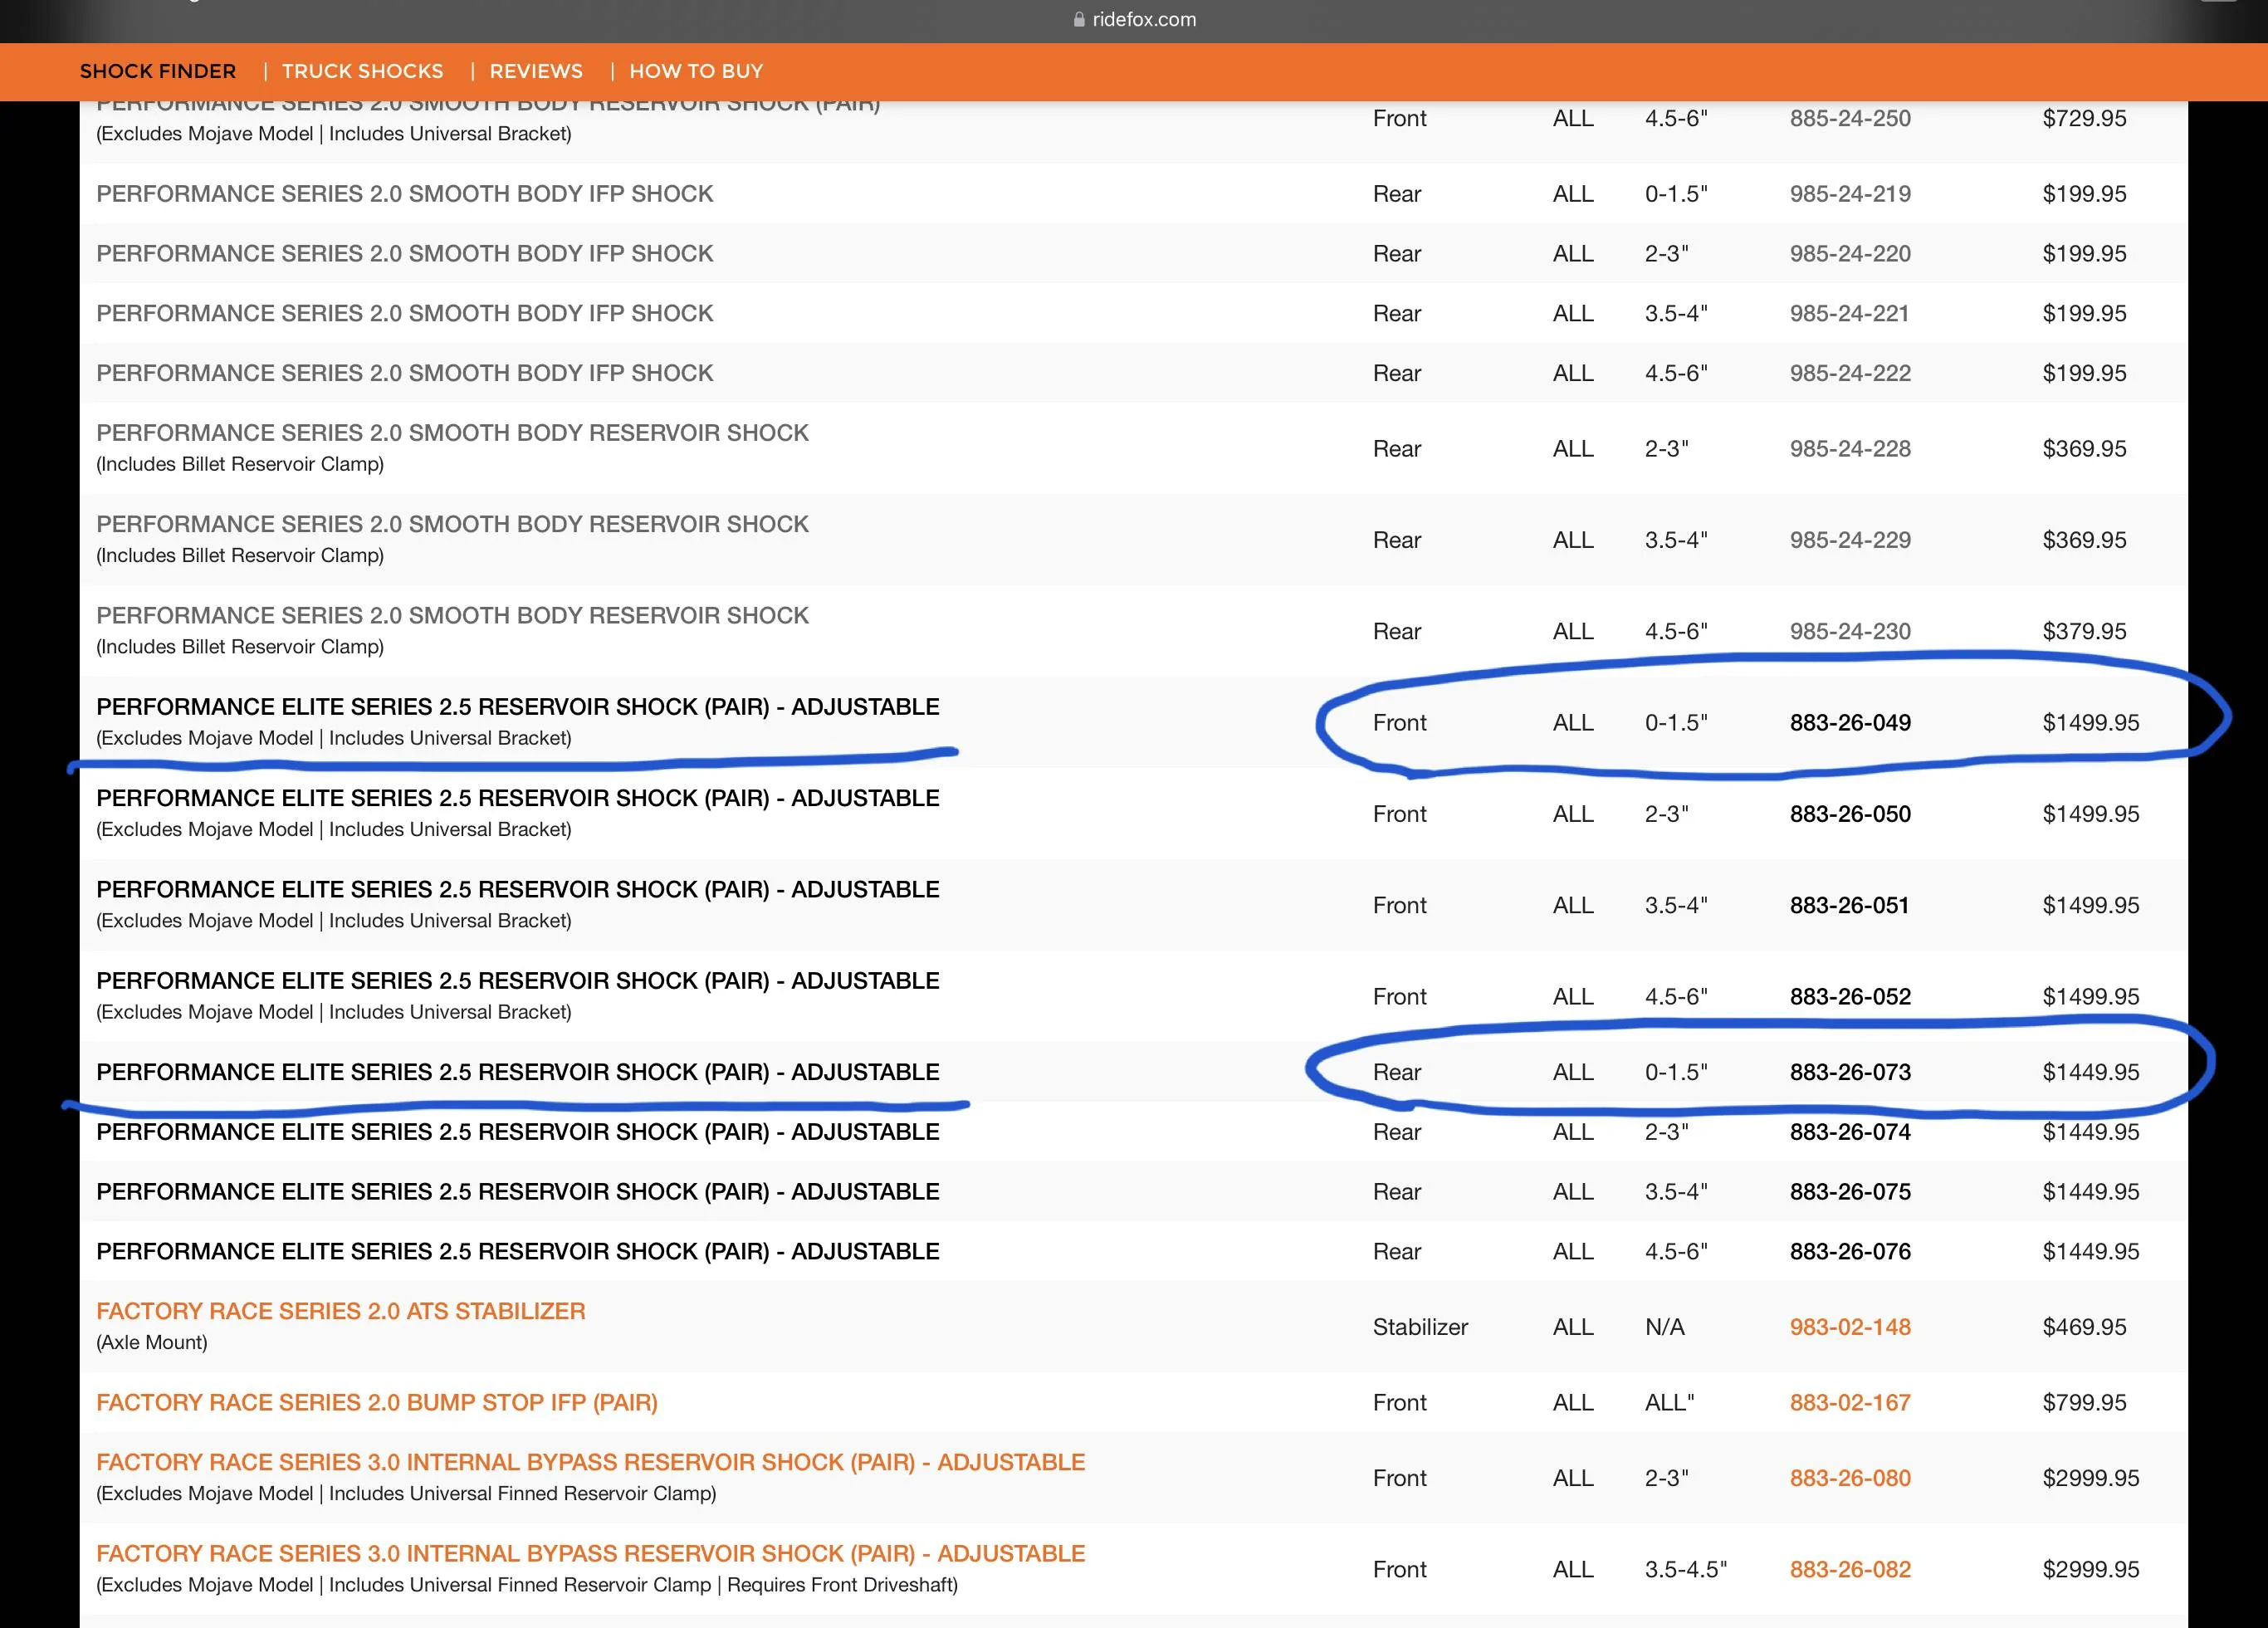2268x1628 pixels.
Task: Click the 4.5-6" lift cell for part 883-26-076
Action: point(1676,1251)
